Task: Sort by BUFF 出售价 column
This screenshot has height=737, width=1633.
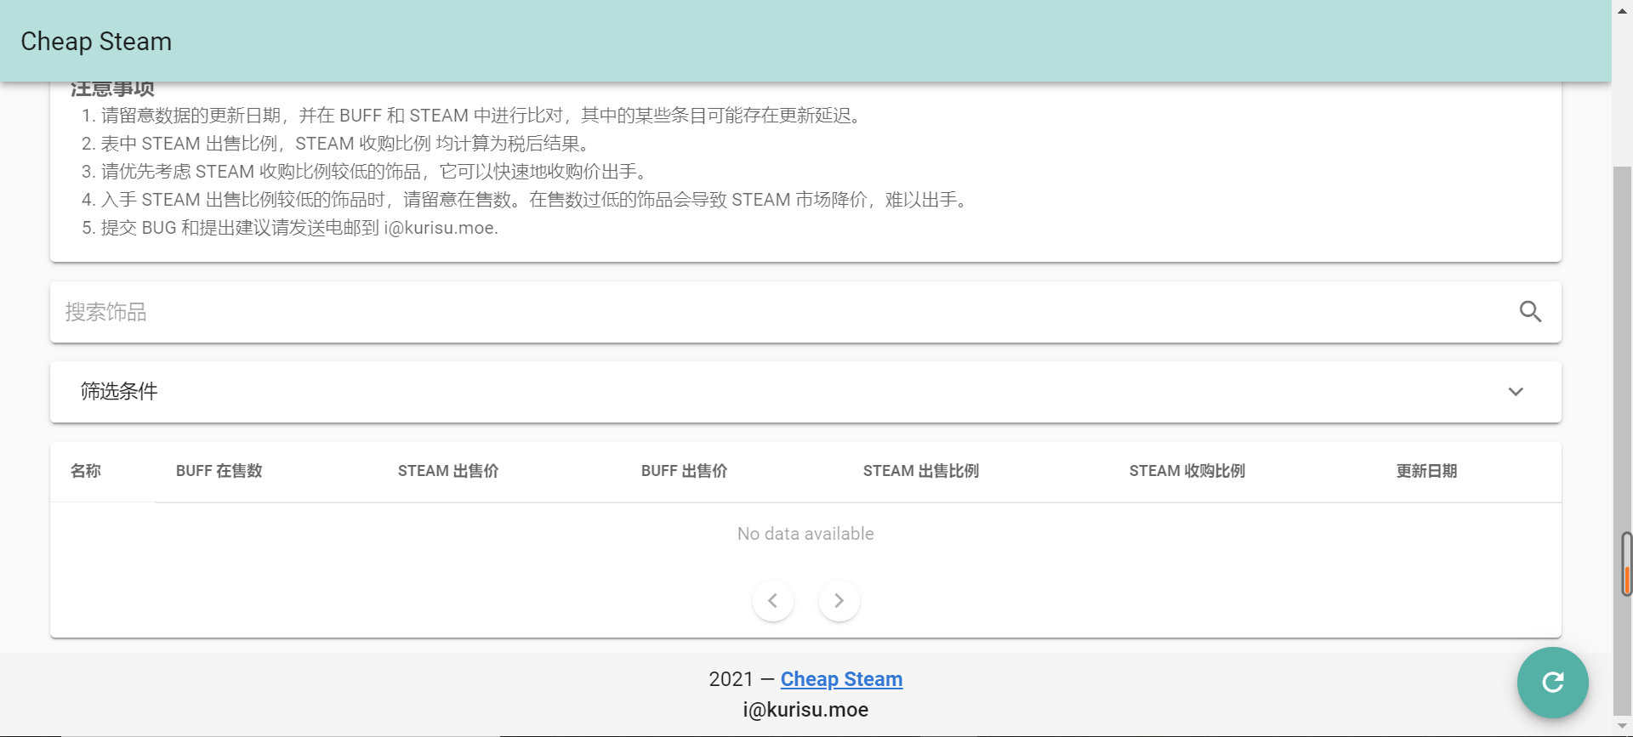Action: (685, 471)
